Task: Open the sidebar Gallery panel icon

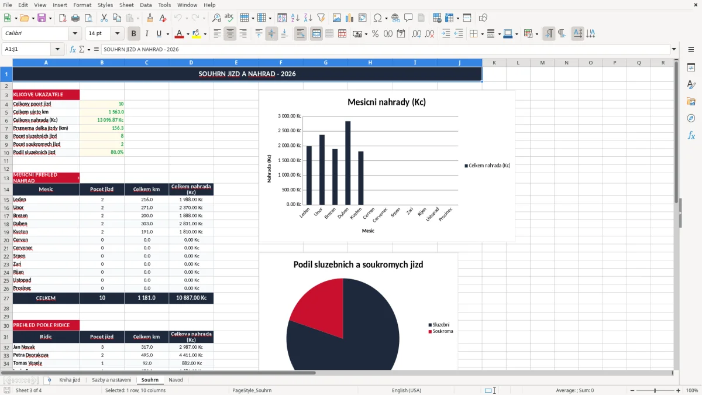Action: [691, 101]
